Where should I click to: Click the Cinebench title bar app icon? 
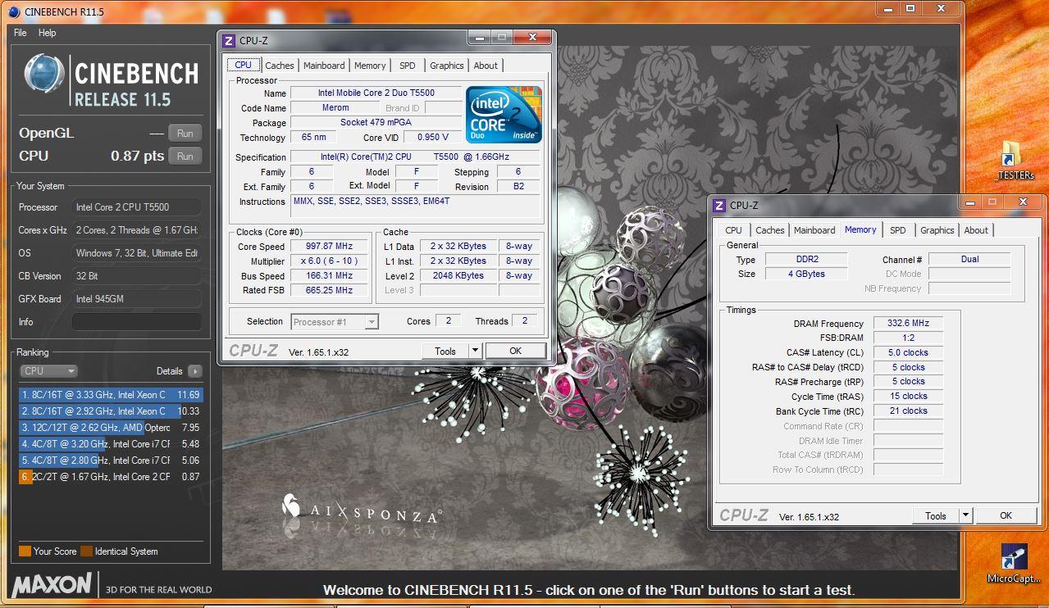coord(15,11)
